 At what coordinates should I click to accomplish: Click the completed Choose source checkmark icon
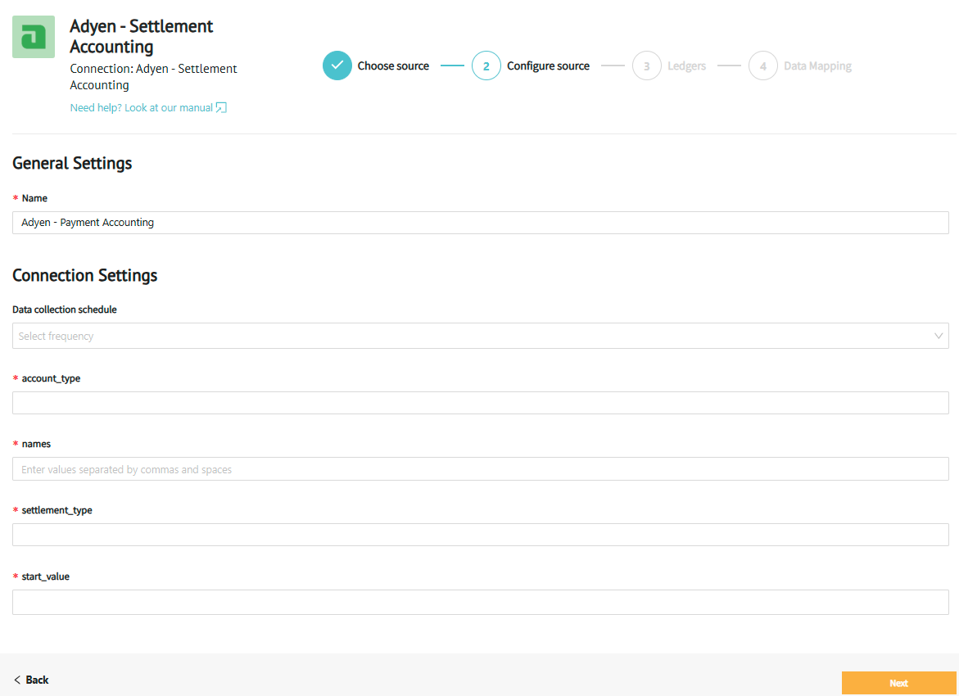[x=337, y=66]
